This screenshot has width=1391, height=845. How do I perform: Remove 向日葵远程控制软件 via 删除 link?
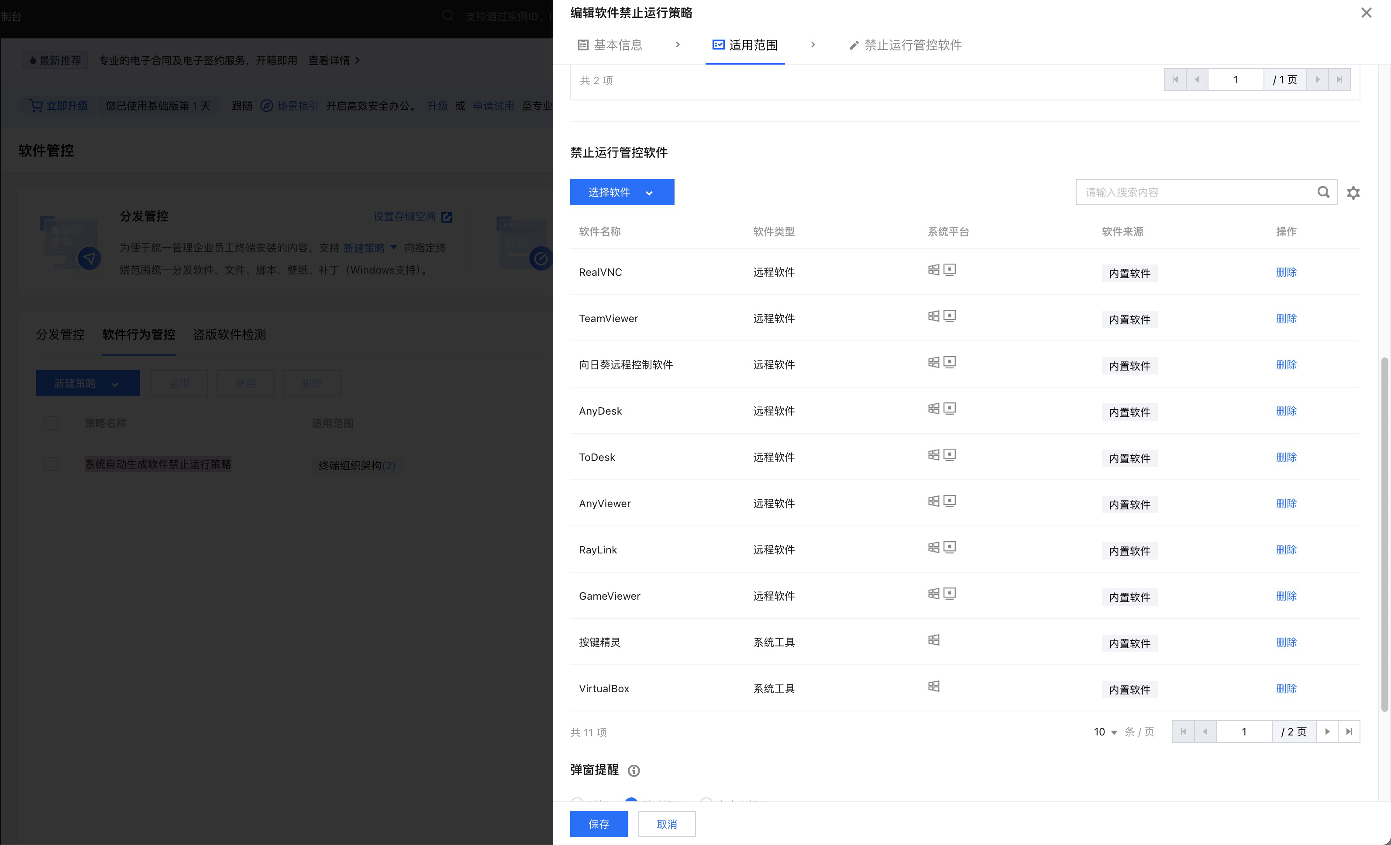click(1286, 364)
